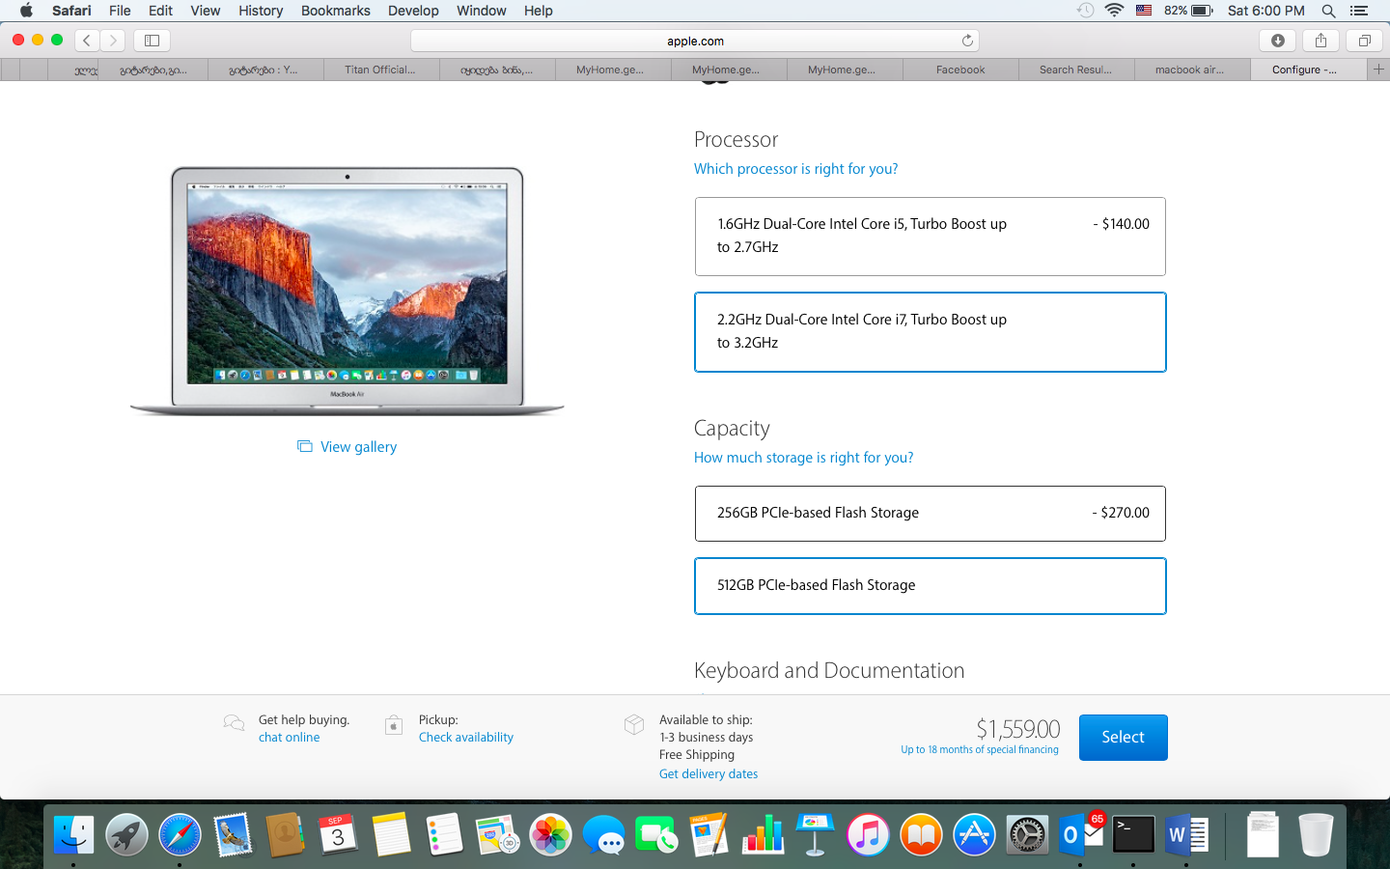Open Reminders from the Dock
Screen dimensions: 1390x869
click(444, 835)
